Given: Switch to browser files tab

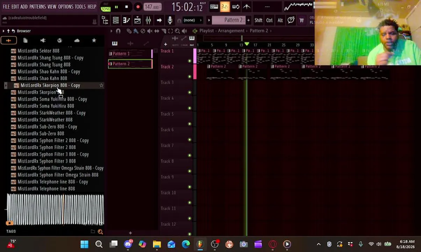Looking at the screenshot, I should coord(25,41).
